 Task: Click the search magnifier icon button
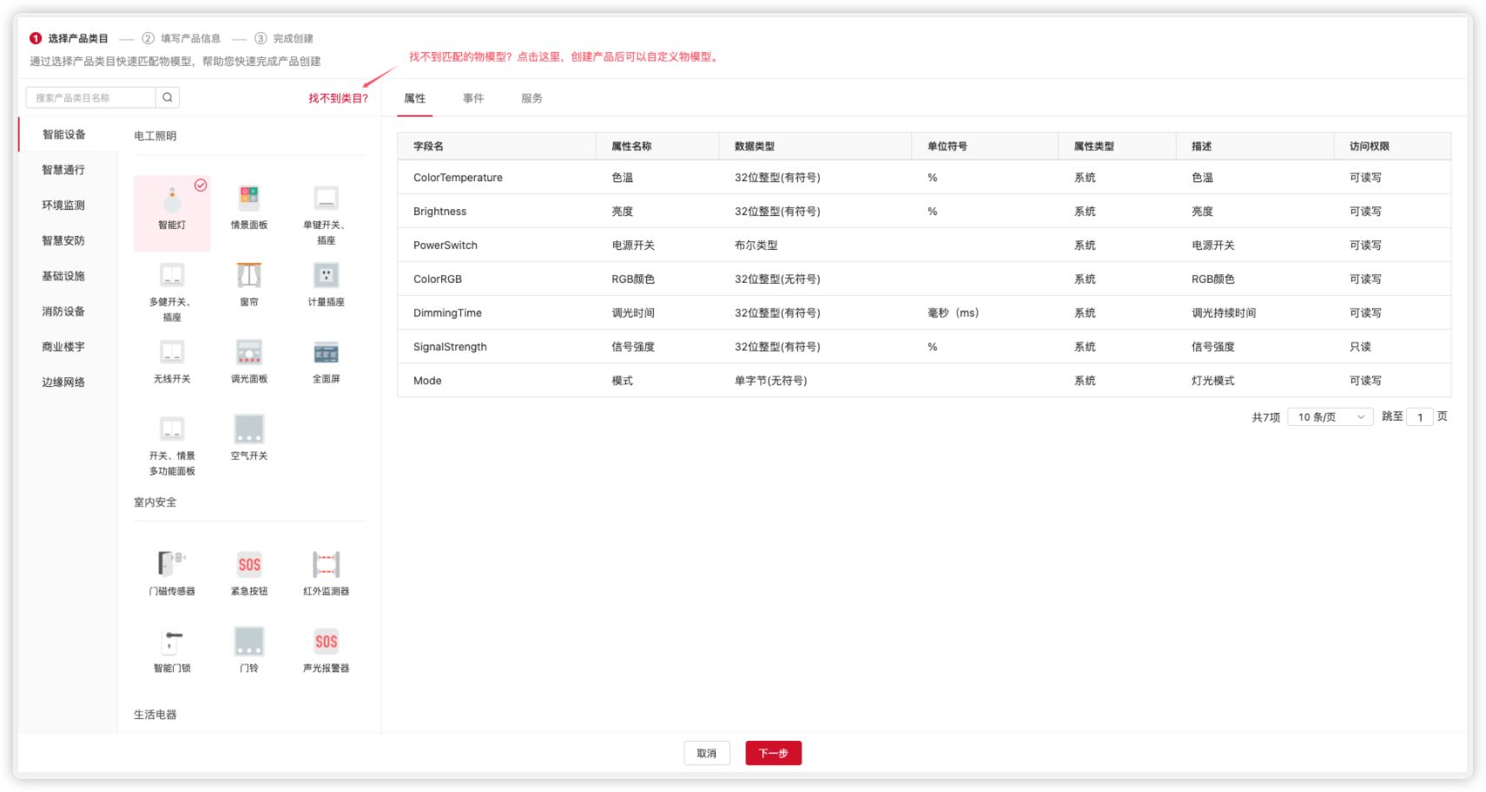click(168, 98)
